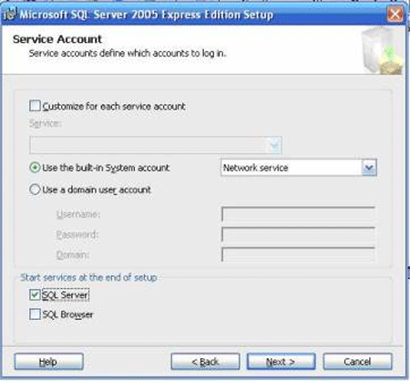Select Use the built-in System account
The image size is (410, 381).
tap(35, 168)
